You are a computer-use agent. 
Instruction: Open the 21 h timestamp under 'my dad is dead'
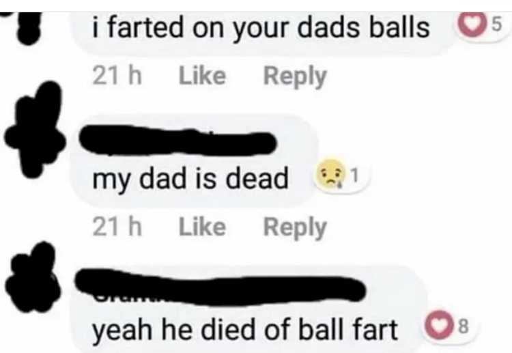click(x=117, y=227)
